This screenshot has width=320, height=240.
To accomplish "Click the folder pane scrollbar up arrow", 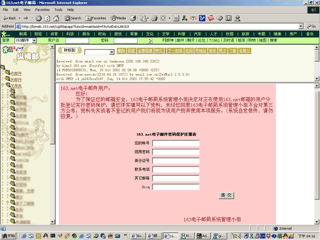I will [52, 47].
